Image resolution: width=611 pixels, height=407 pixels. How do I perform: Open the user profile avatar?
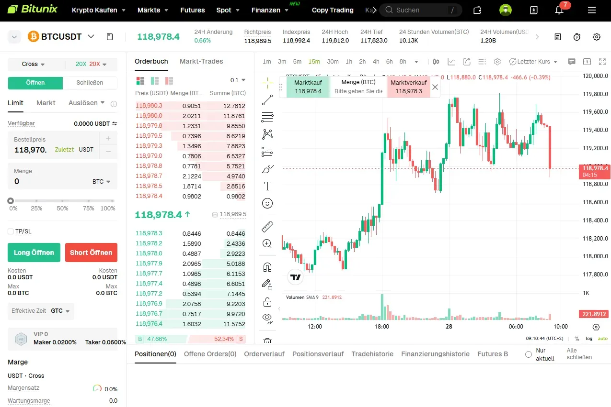[505, 10]
